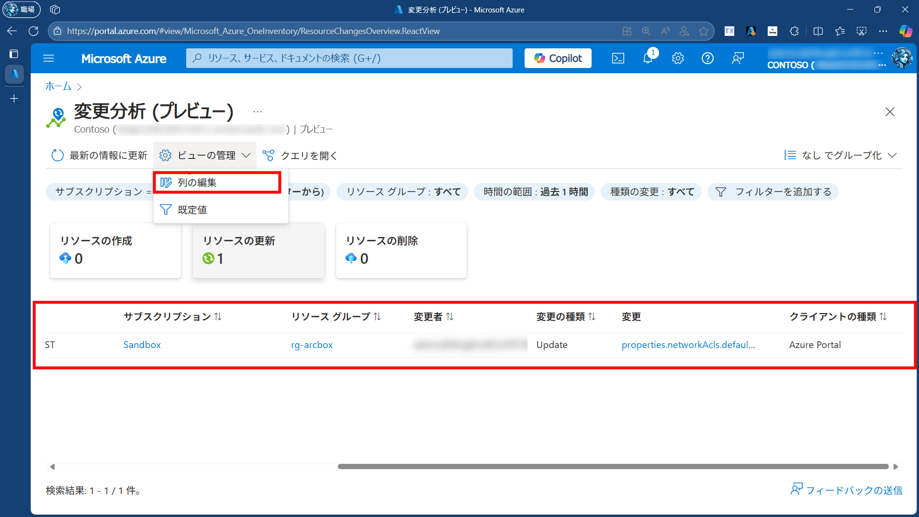Click the Copilot button

pyautogui.click(x=558, y=58)
